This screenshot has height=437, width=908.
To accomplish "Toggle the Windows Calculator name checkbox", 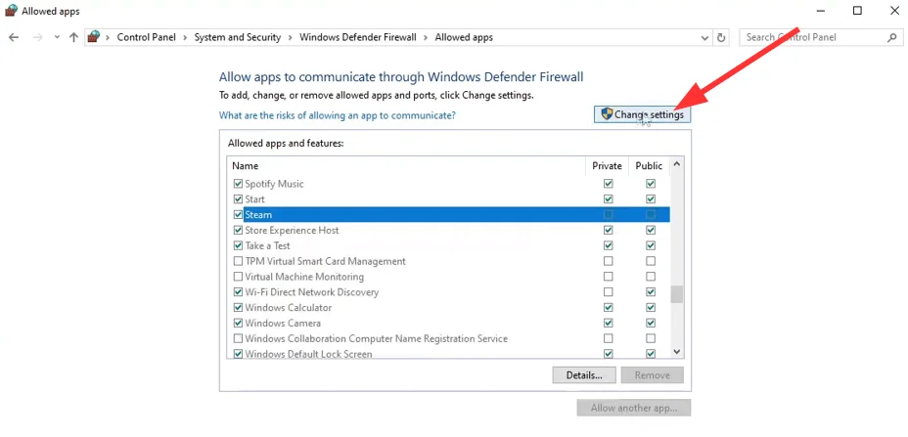I will point(238,307).
